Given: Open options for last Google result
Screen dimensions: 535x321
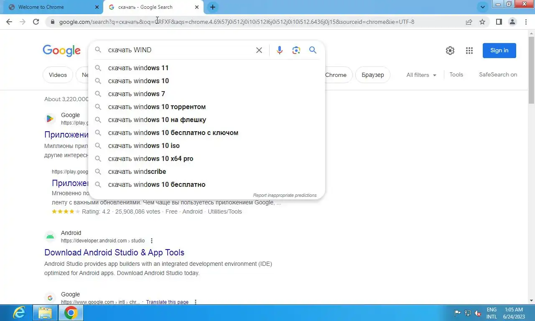Looking at the screenshot, I should 195,302.
